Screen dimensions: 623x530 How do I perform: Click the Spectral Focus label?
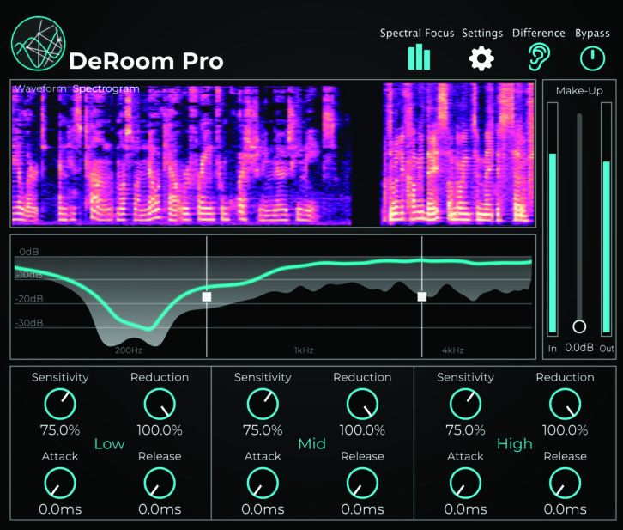417,33
